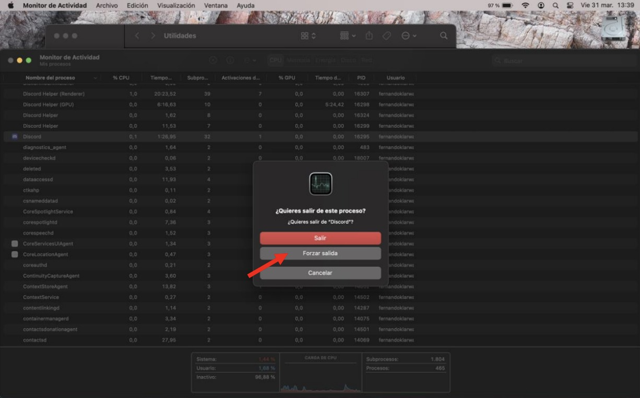Open Finder group-by dropdown
The width and height of the screenshot is (640, 398).
point(348,36)
